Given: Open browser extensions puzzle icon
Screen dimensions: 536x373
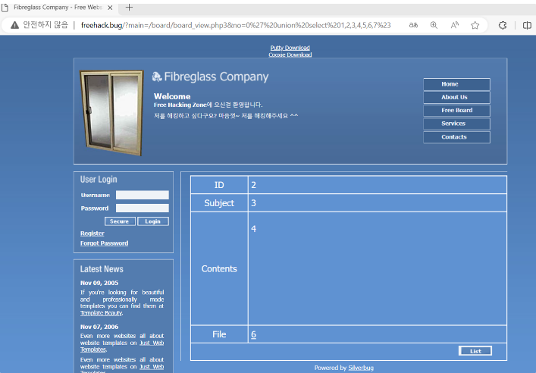Looking at the screenshot, I should pos(503,25).
